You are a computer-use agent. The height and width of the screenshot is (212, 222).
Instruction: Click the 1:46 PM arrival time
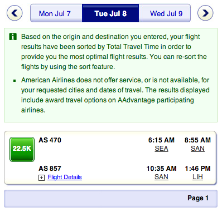click(x=197, y=169)
